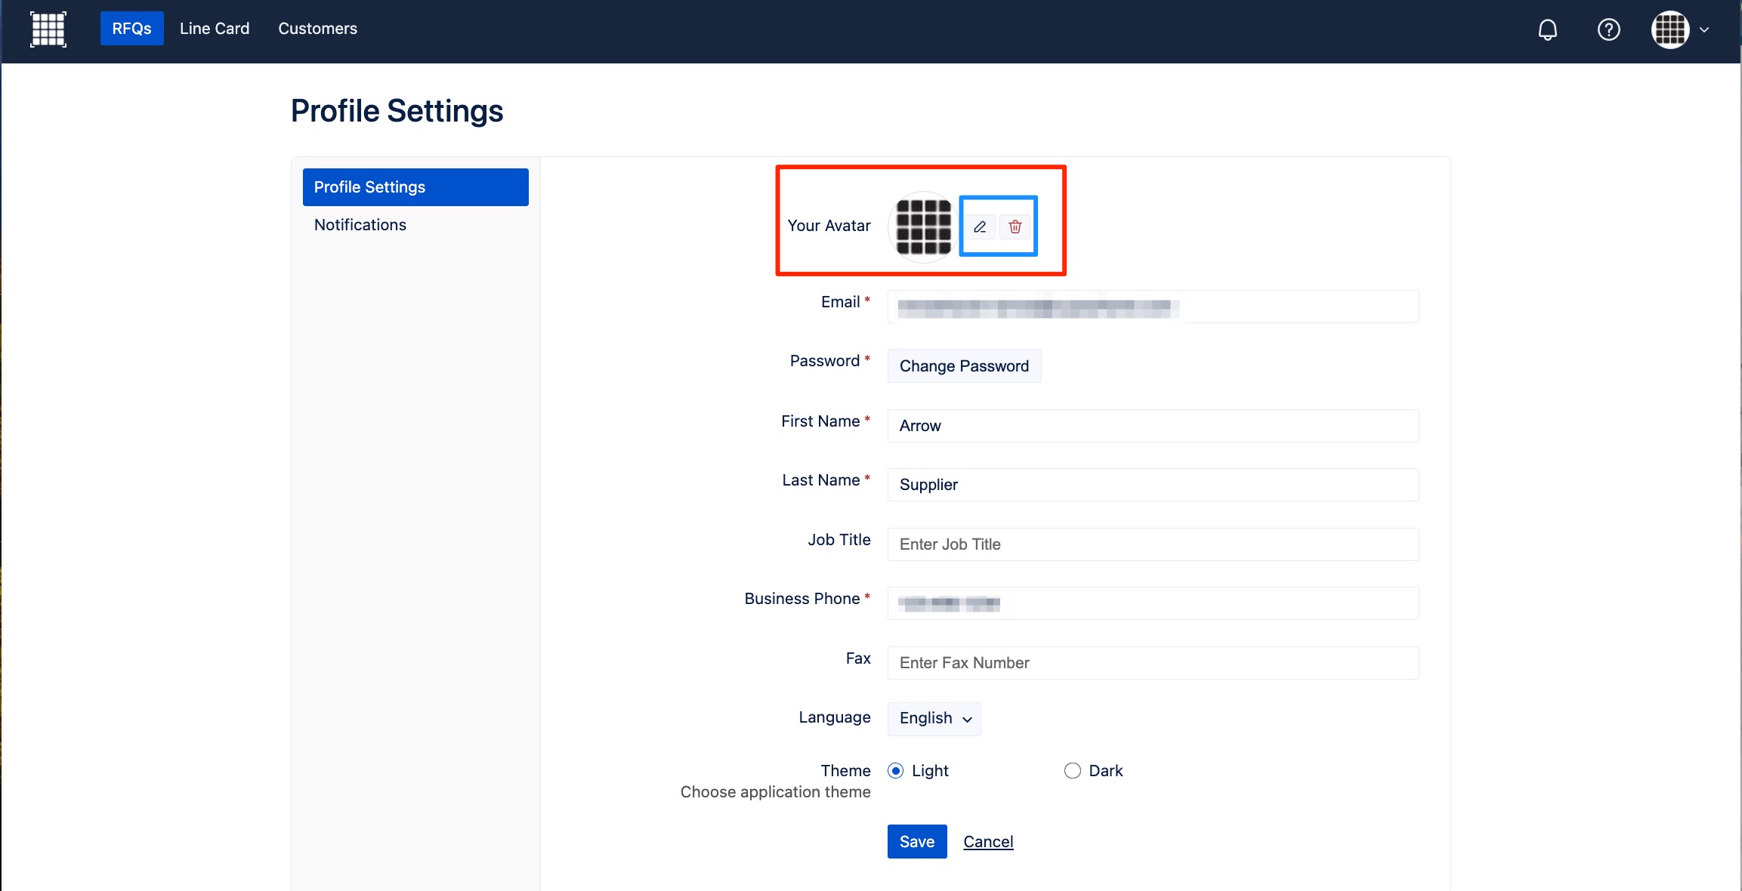Open the Line Card tab
Image resolution: width=1742 pixels, height=891 pixels.
point(215,29)
